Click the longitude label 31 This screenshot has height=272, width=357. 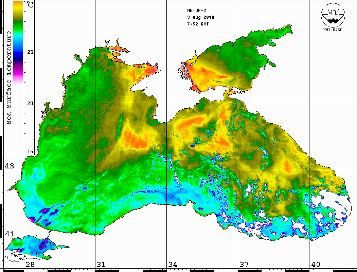coord(101,264)
